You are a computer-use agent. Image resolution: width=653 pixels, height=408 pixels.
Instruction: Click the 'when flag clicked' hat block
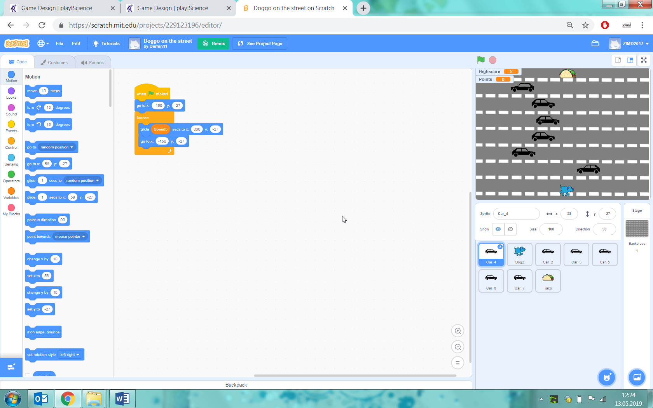coord(152,92)
